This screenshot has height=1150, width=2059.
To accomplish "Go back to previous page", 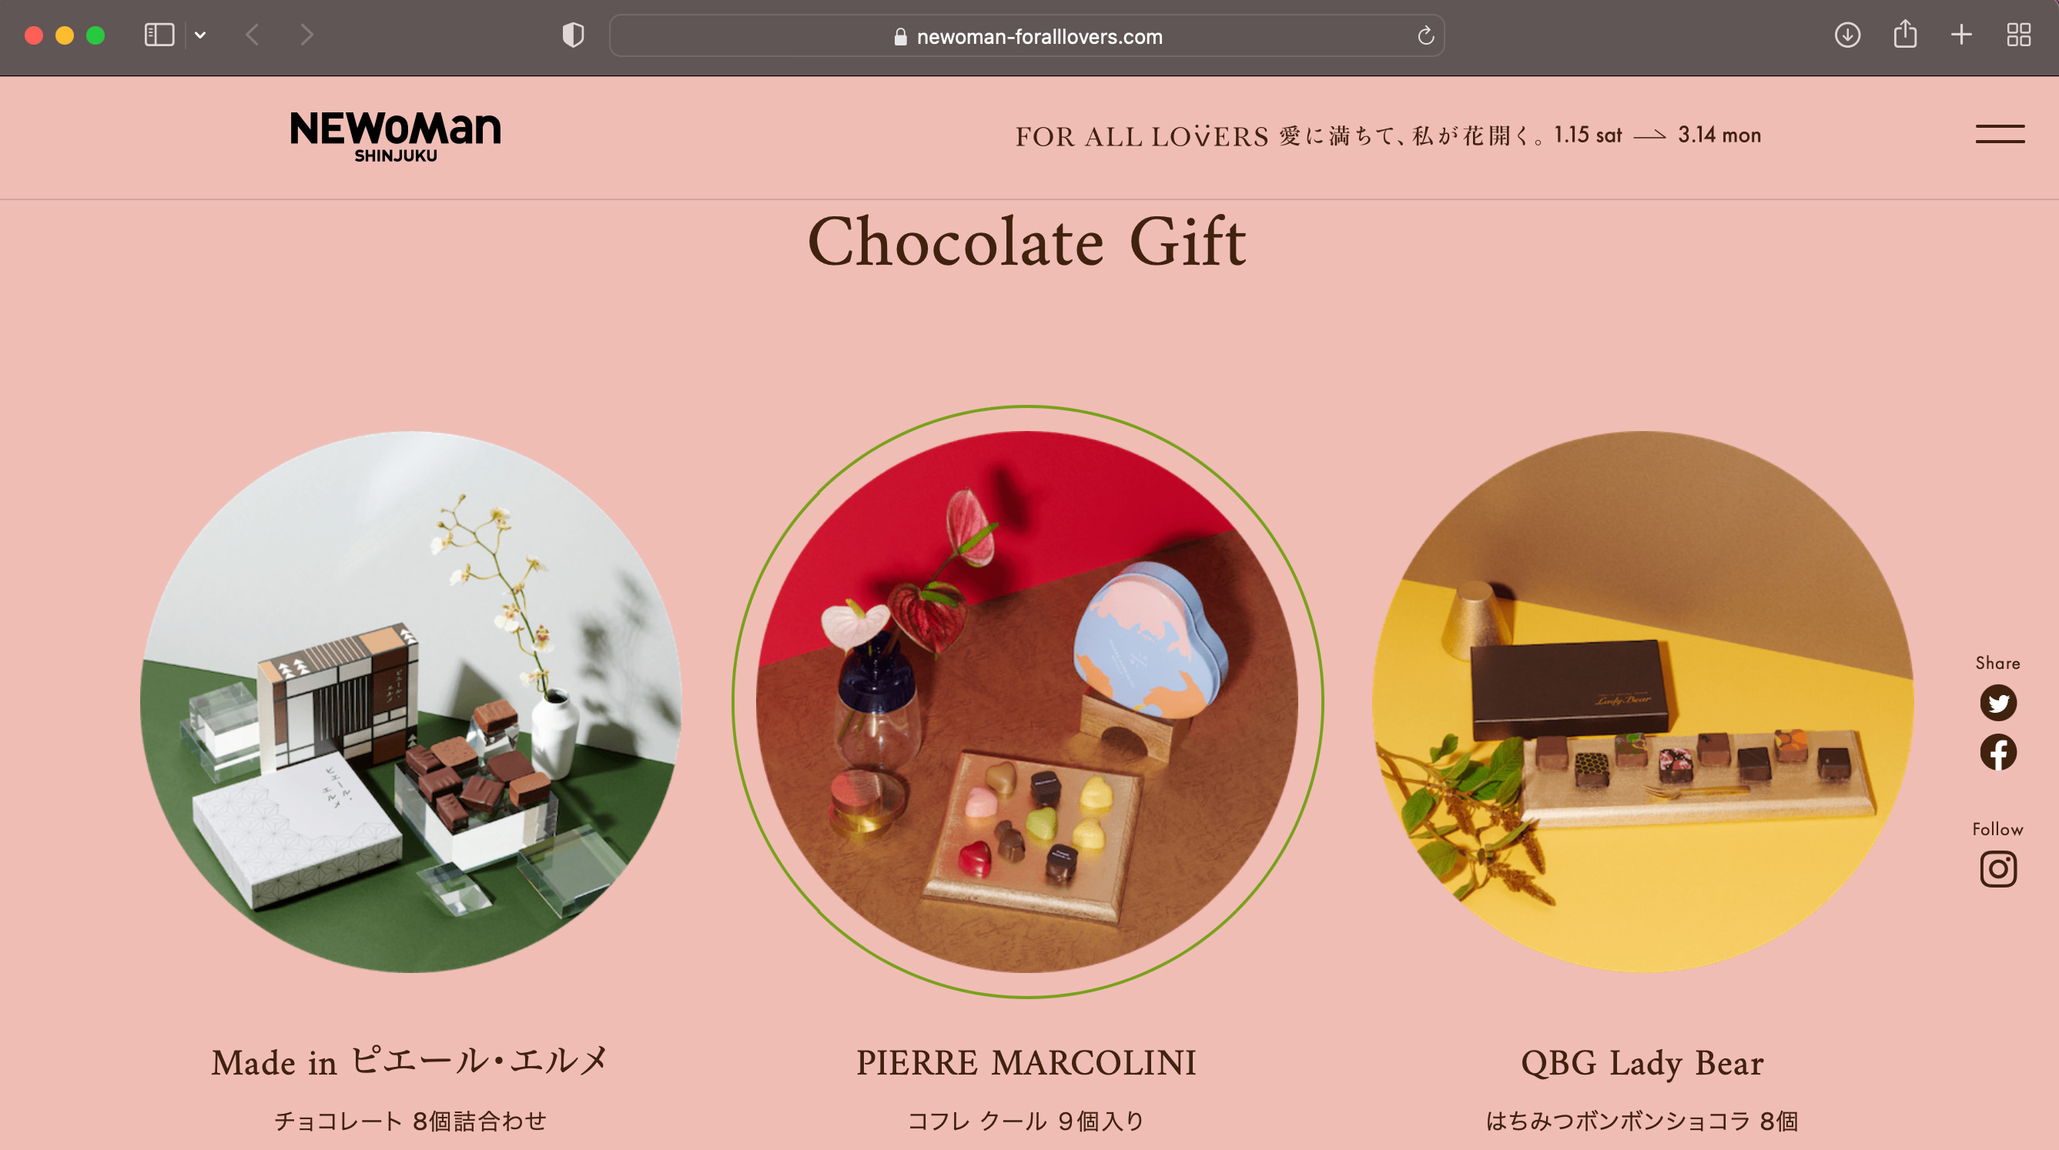I will click(x=253, y=35).
